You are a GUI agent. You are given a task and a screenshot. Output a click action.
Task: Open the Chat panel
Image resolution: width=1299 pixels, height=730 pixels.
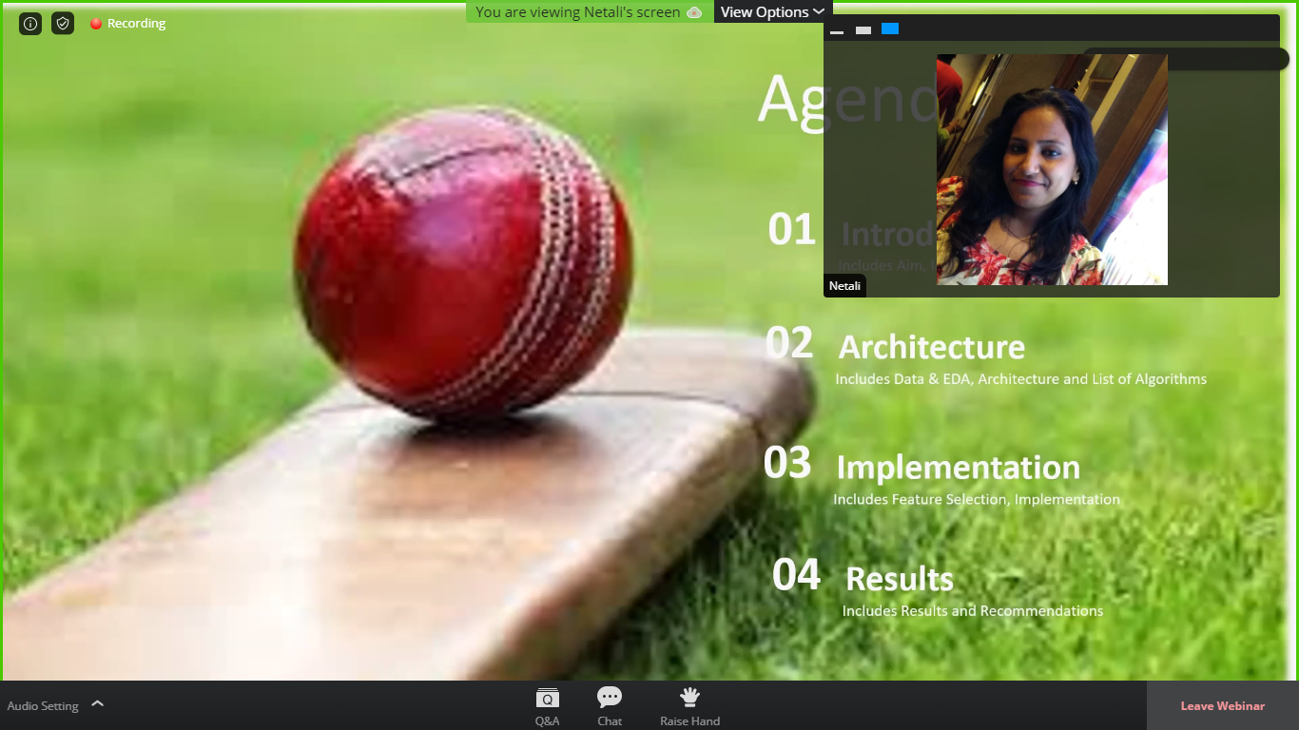[610, 706]
